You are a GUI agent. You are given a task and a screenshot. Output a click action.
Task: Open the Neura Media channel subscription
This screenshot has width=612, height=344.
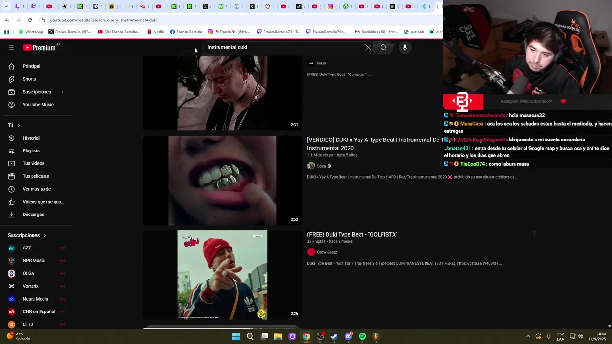(x=36, y=299)
